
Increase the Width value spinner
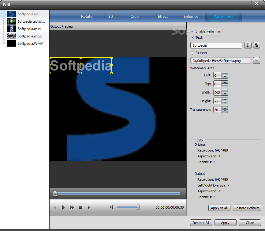(x=225, y=91)
